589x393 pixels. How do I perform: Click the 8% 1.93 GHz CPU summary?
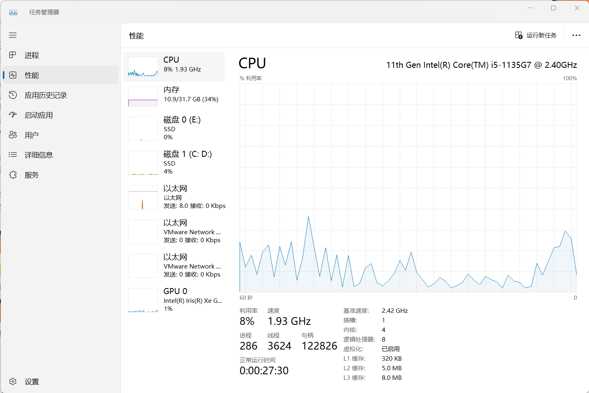182,69
